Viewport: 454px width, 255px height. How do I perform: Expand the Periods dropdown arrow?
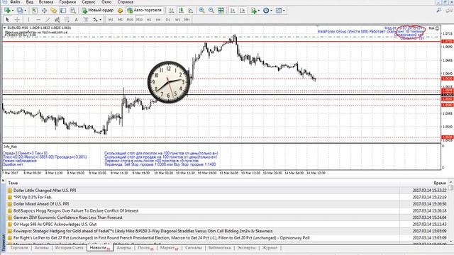pos(271,11)
